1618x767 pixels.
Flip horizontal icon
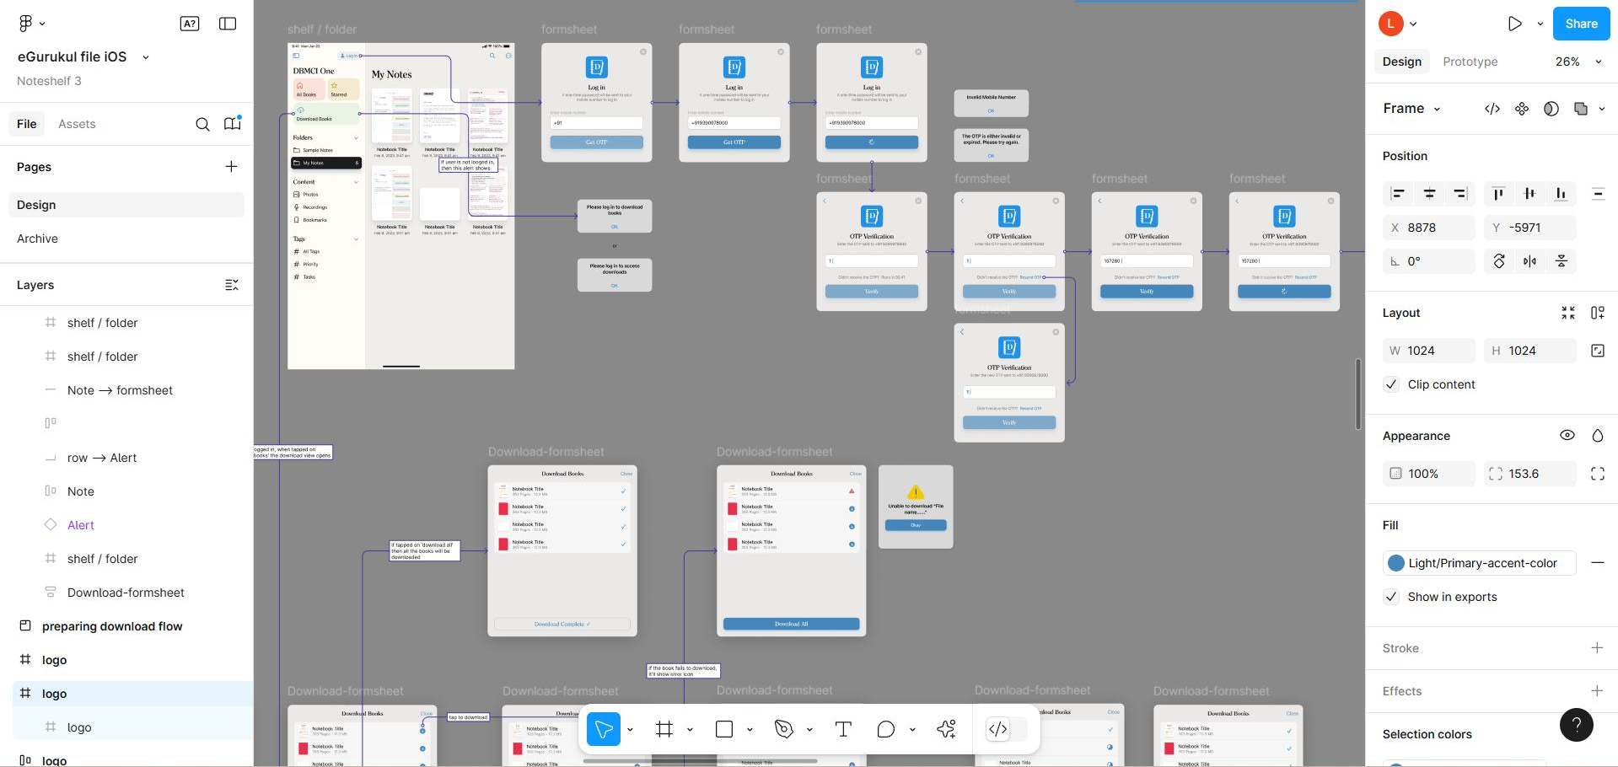click(1529, 261)
